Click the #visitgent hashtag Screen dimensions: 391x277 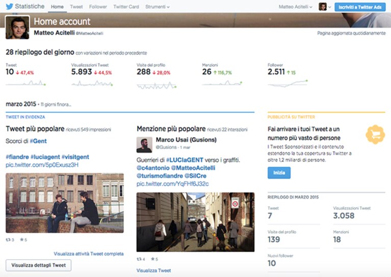[75, 157]
